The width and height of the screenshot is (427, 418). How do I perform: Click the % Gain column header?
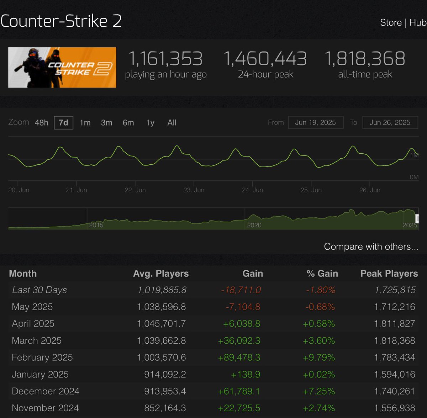322,274
